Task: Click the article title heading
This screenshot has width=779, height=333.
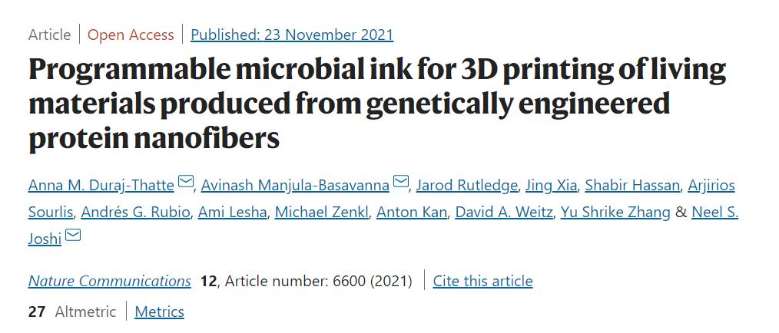Action: [x=376, y=103]
